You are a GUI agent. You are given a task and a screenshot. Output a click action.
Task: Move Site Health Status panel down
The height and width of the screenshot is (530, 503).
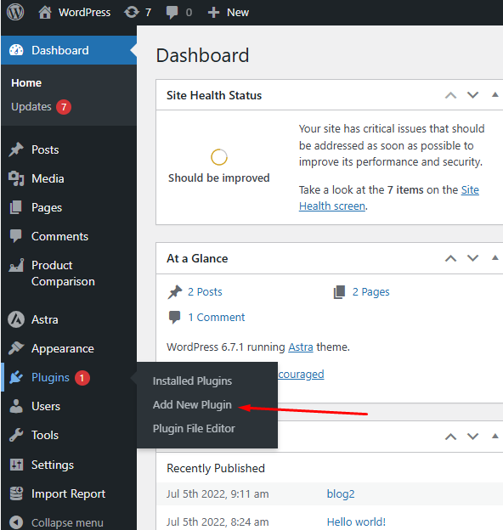click(x=472, y=95)
